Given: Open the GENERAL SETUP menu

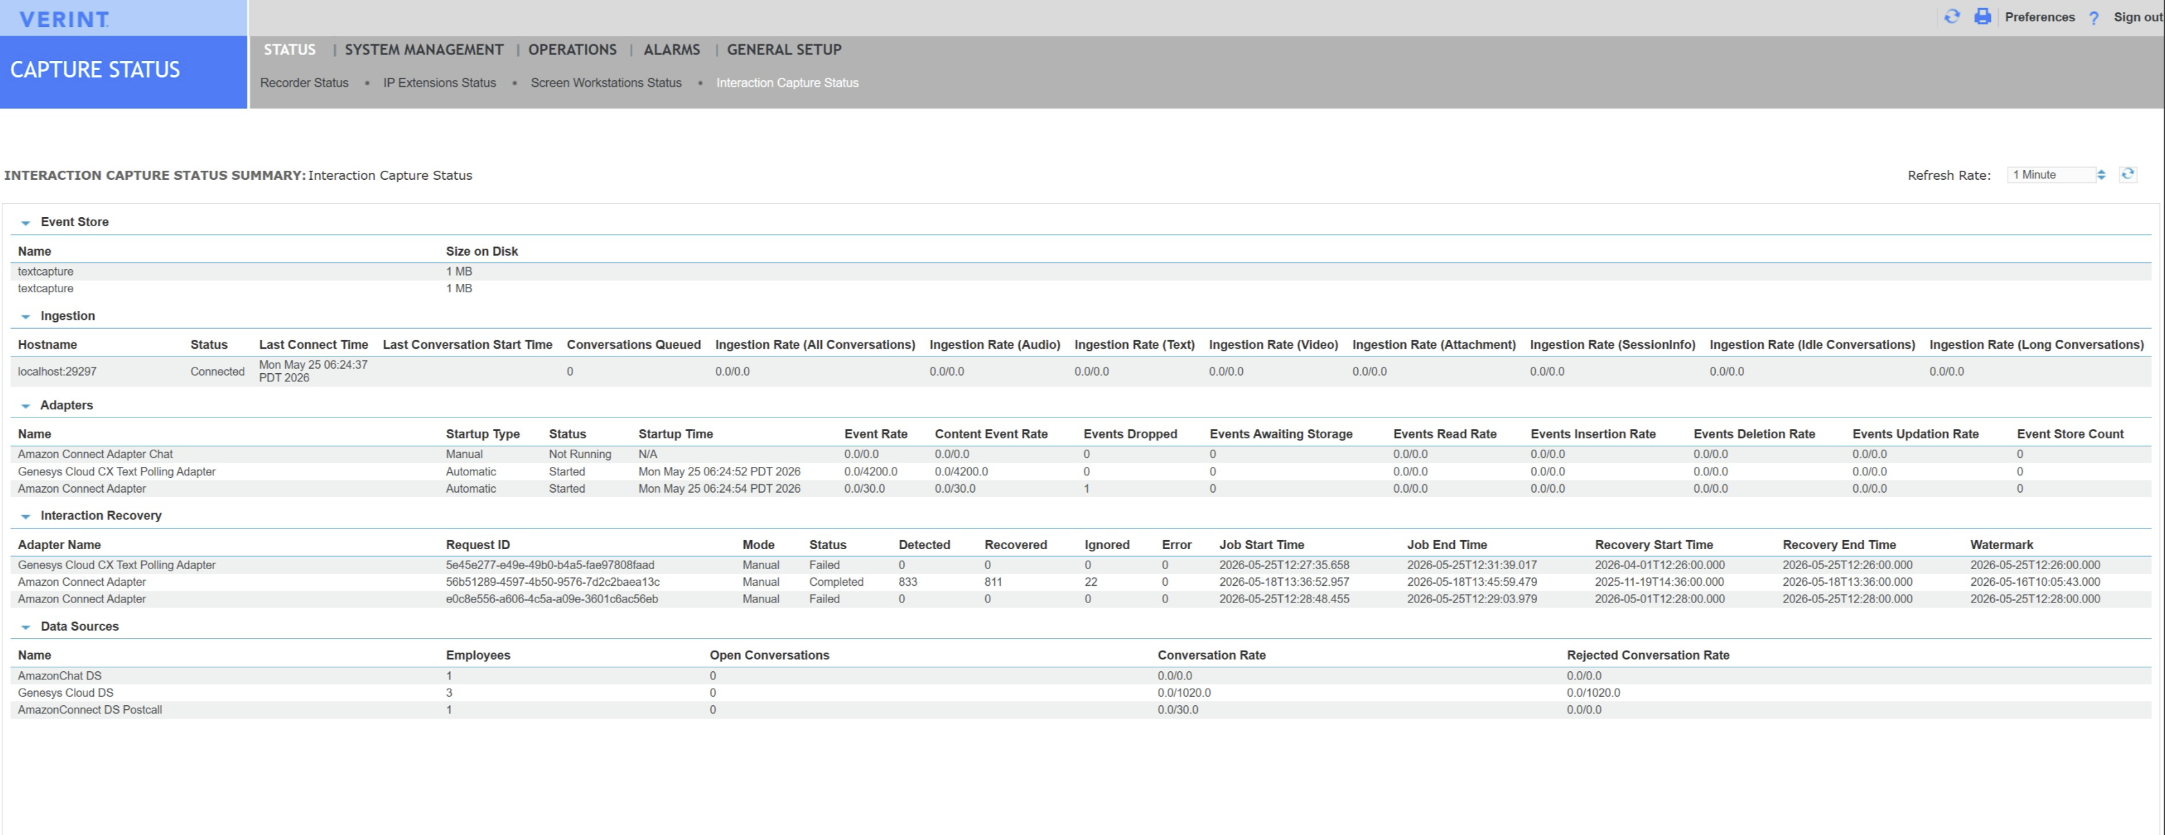Looking at the screenshot, I should coord(784,49).
